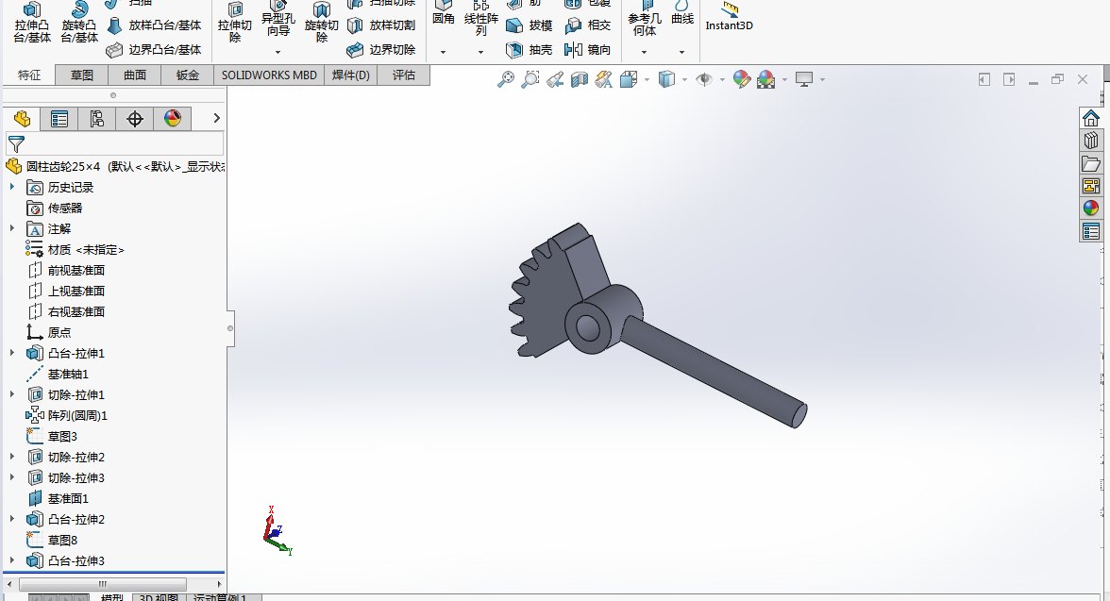
Task: Select the 圆角 fillet tool
Action: [444, 13]
